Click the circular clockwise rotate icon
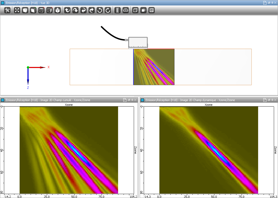 (x=108, y=10)
